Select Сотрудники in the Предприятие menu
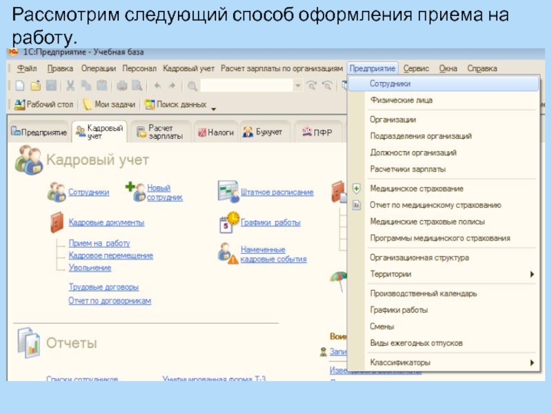Viewport: 552px width, 414px height. 391,83
